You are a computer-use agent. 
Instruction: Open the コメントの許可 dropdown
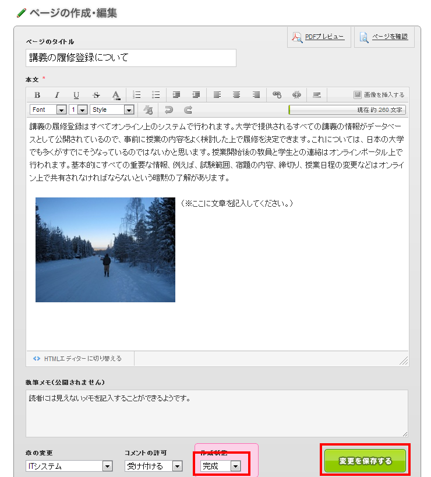(154, 466)
